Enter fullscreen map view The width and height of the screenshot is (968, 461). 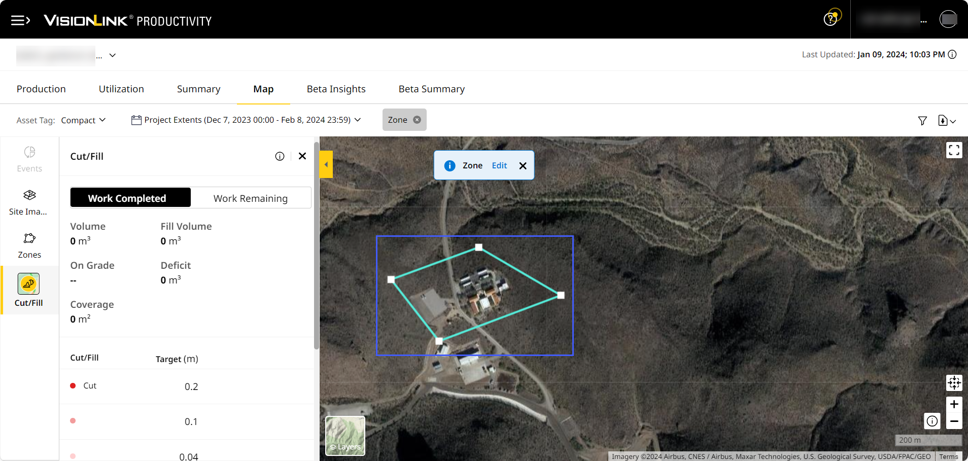point(954,150)
